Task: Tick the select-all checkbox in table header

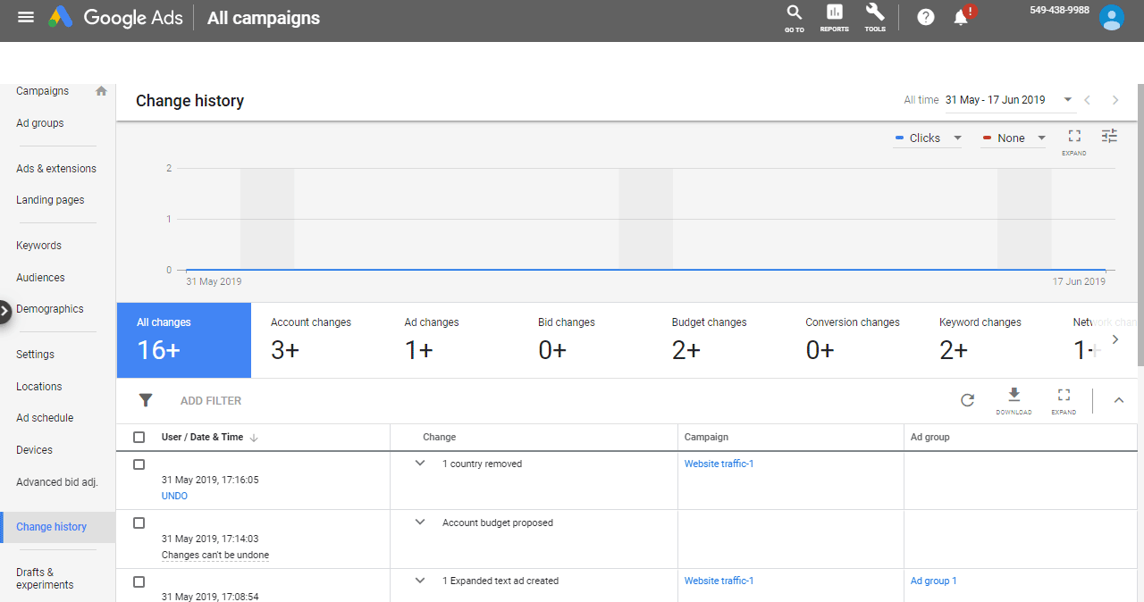Action: click(x=139, y=438)
